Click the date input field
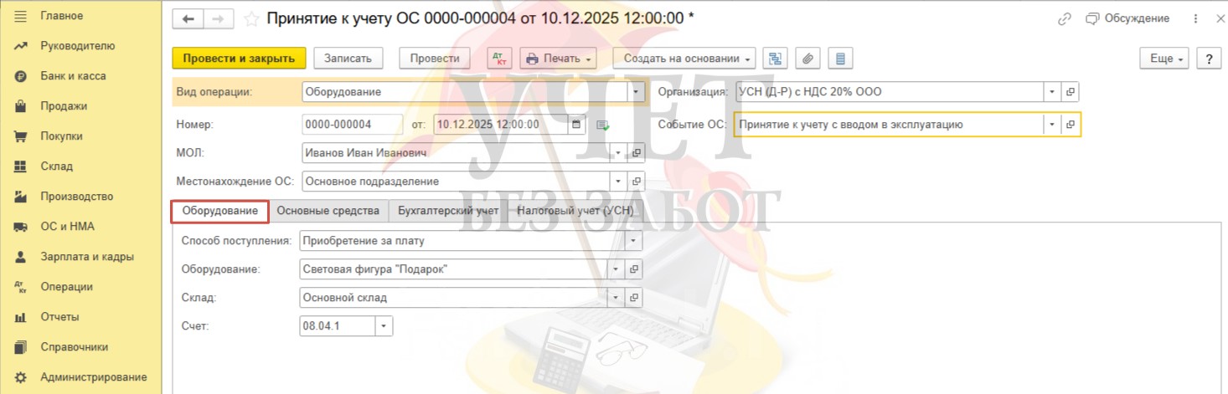Image resolution: width=1228 pixels, height=394 pixels. click(x=500, y=125)
